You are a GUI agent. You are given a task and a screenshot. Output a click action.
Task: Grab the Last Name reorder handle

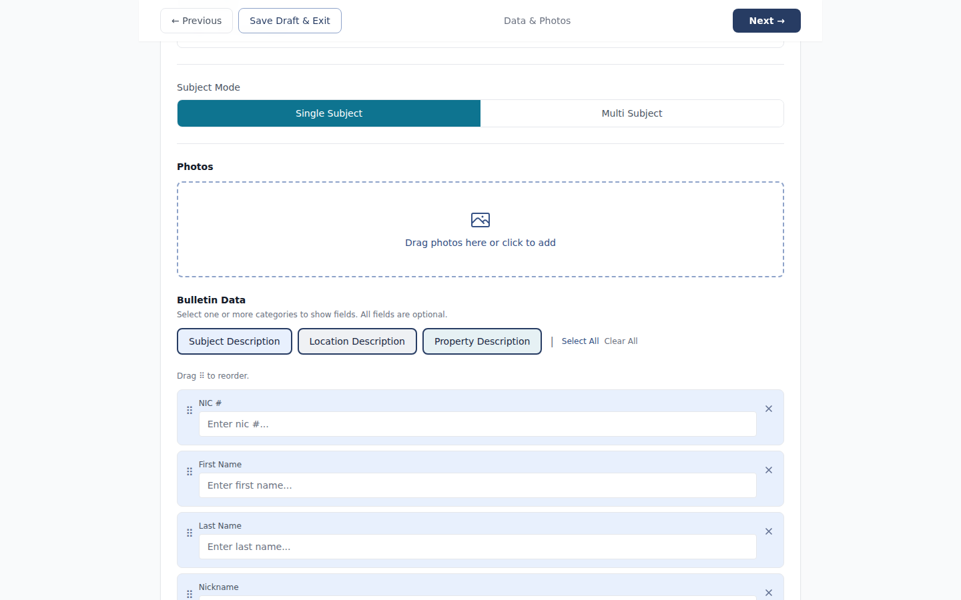tap(190, 533)
